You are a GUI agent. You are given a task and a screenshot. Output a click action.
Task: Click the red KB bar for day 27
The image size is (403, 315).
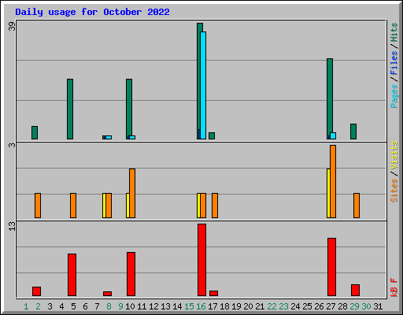pyautogui.click(x=331, y=267)
